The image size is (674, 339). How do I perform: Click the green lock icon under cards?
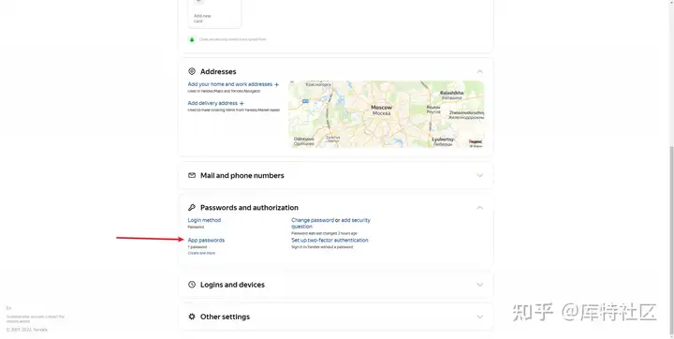click(192, 39)
